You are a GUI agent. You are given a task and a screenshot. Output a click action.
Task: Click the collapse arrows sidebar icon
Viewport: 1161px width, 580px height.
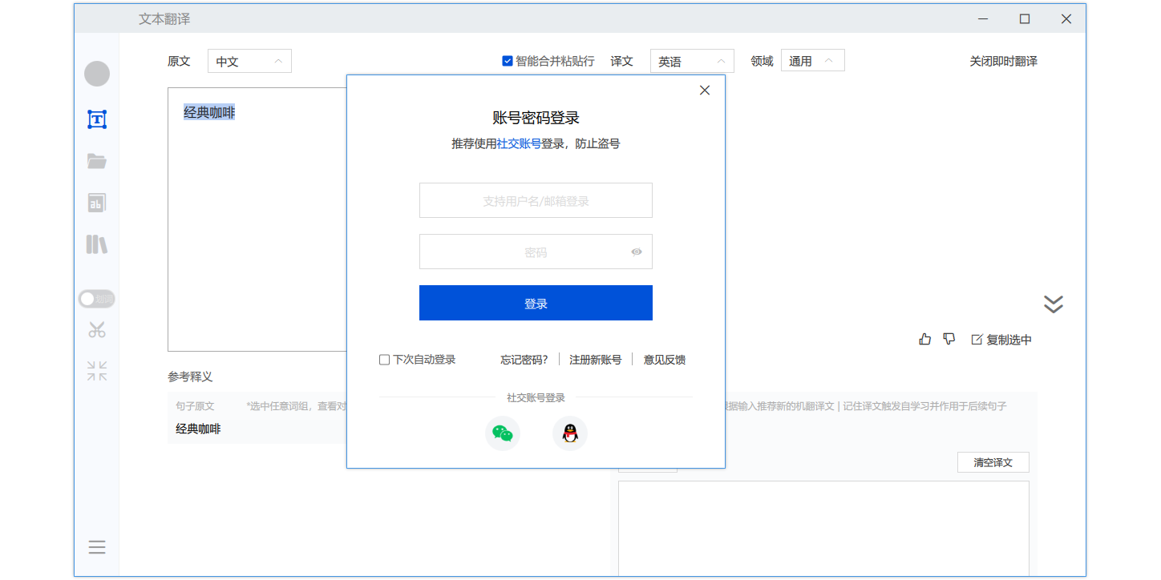(97, 371)
